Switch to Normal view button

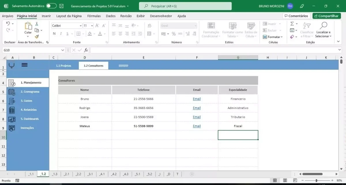(x=275, y=180)
